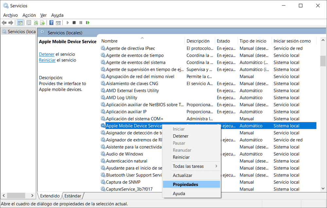This screenshot has height=208, width=327.
Task: Click gear icon of Autenticación natural
Action: [103, 161]
